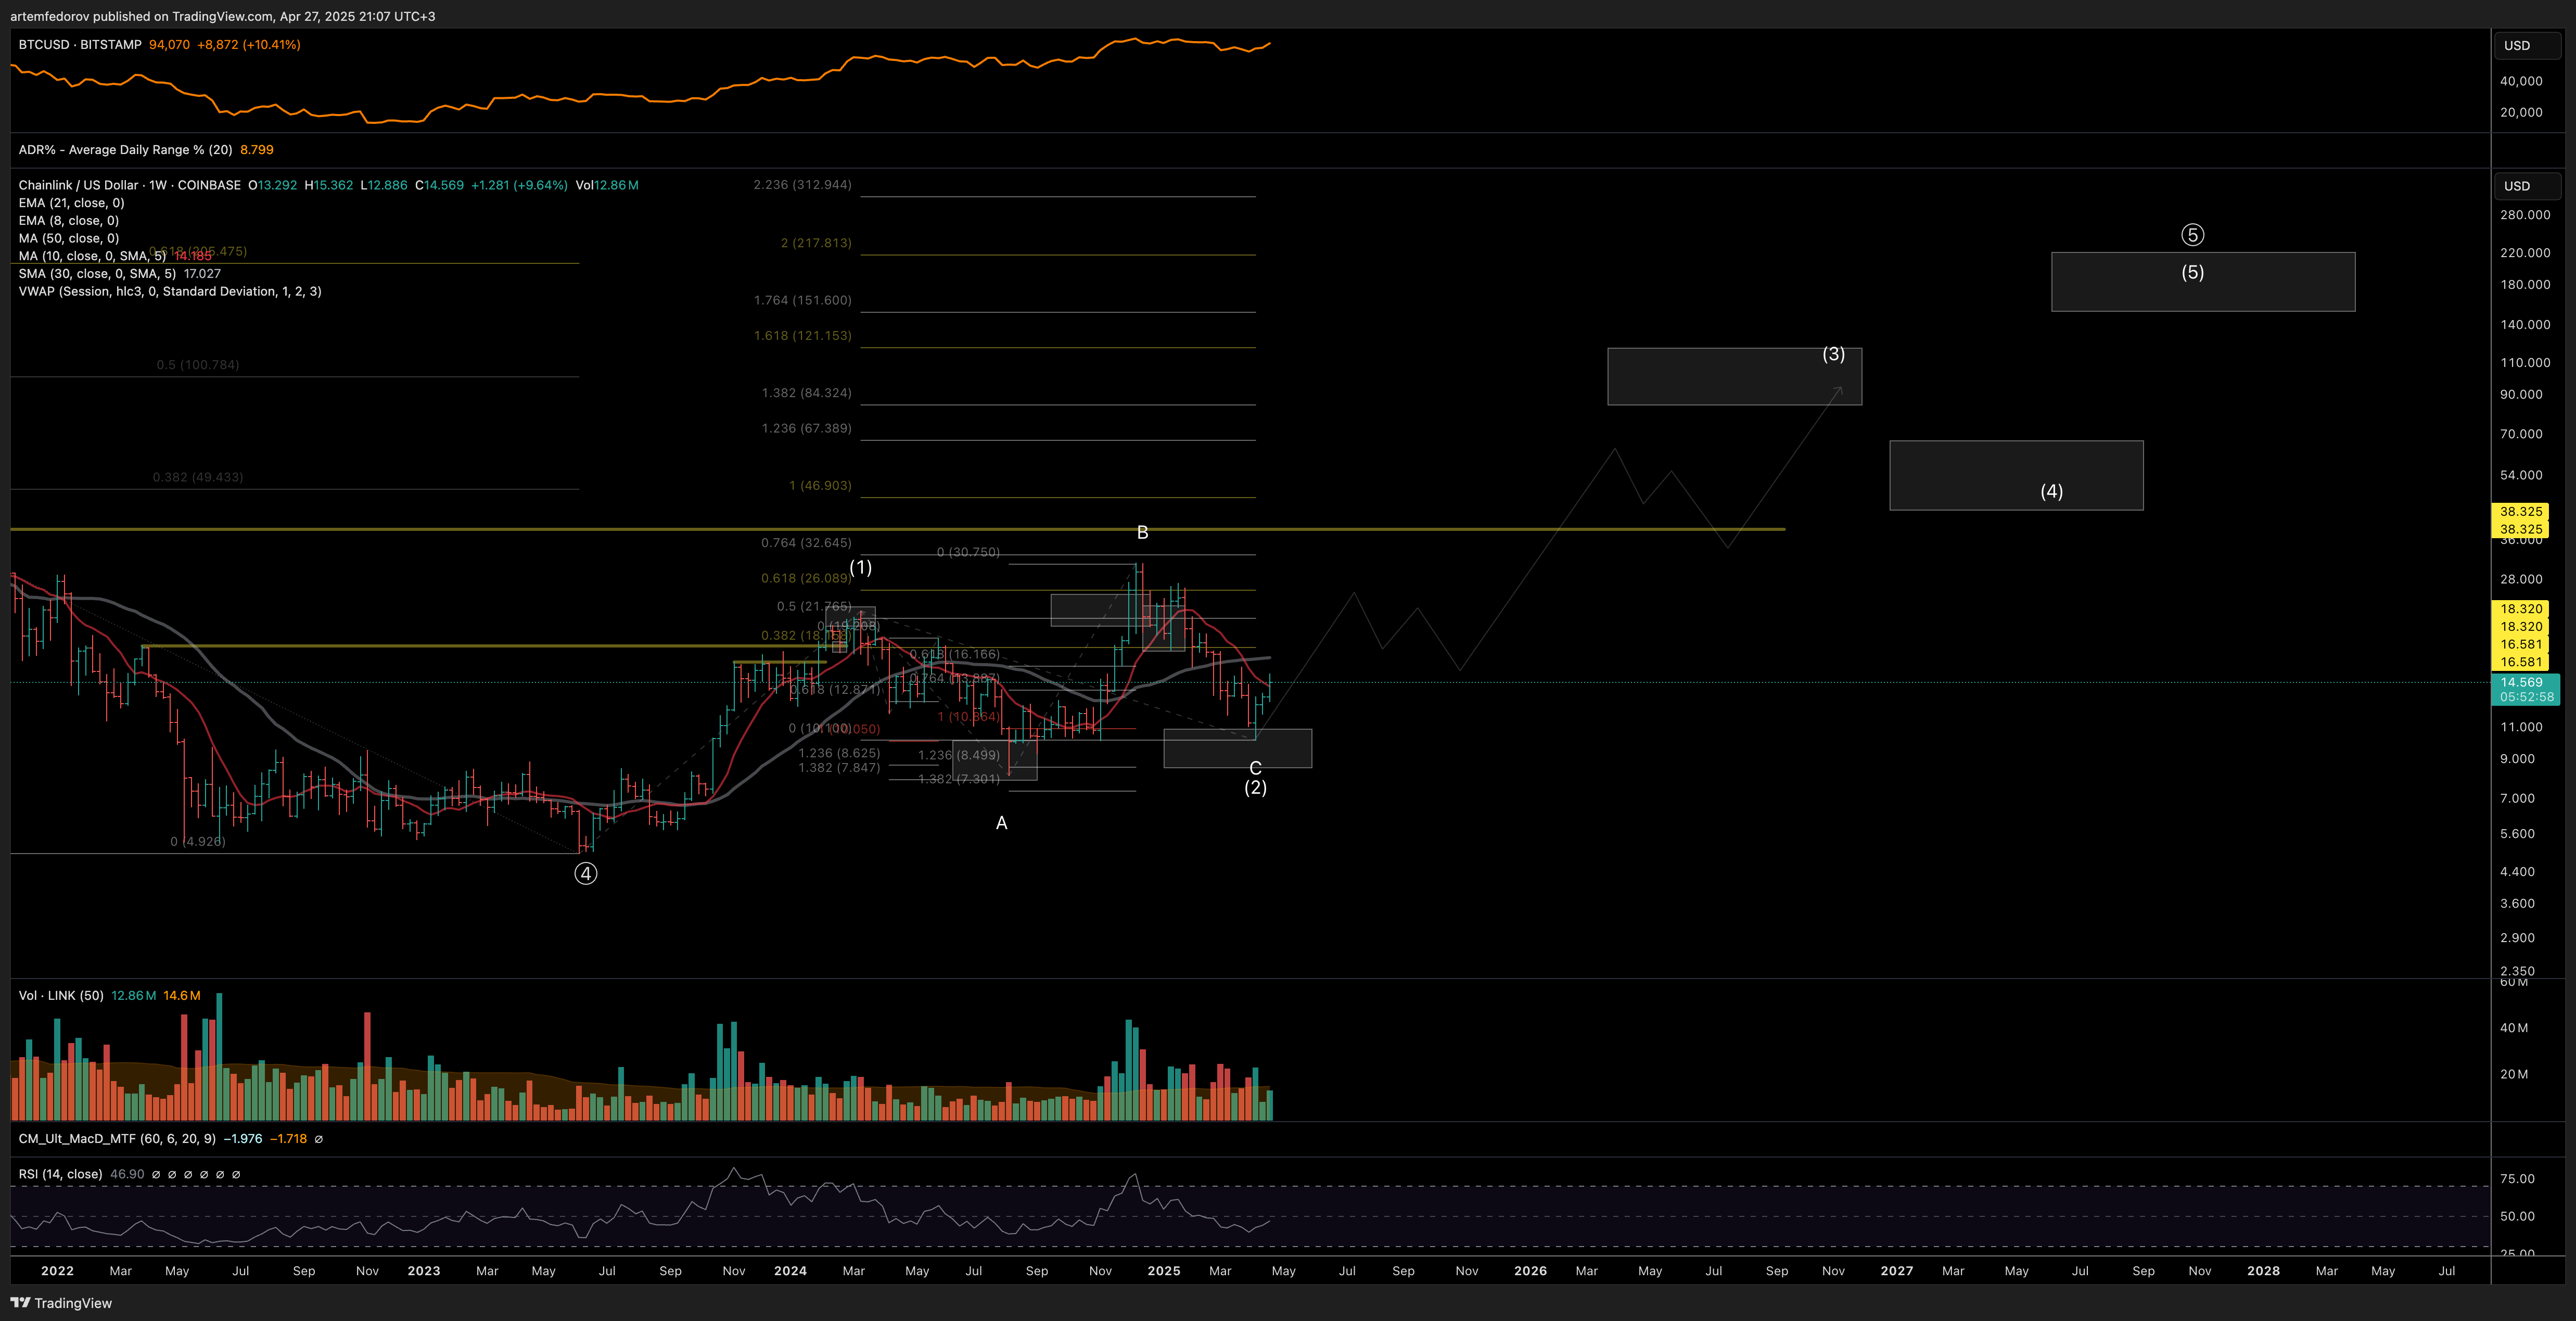Select the wave label (2)
The width and height of the screenshot is (2576, 1321).
click(1255, 788)
